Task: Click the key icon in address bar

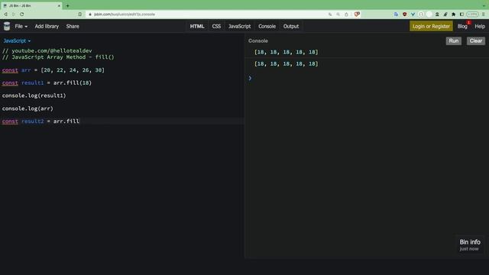Action: (330, 15)
